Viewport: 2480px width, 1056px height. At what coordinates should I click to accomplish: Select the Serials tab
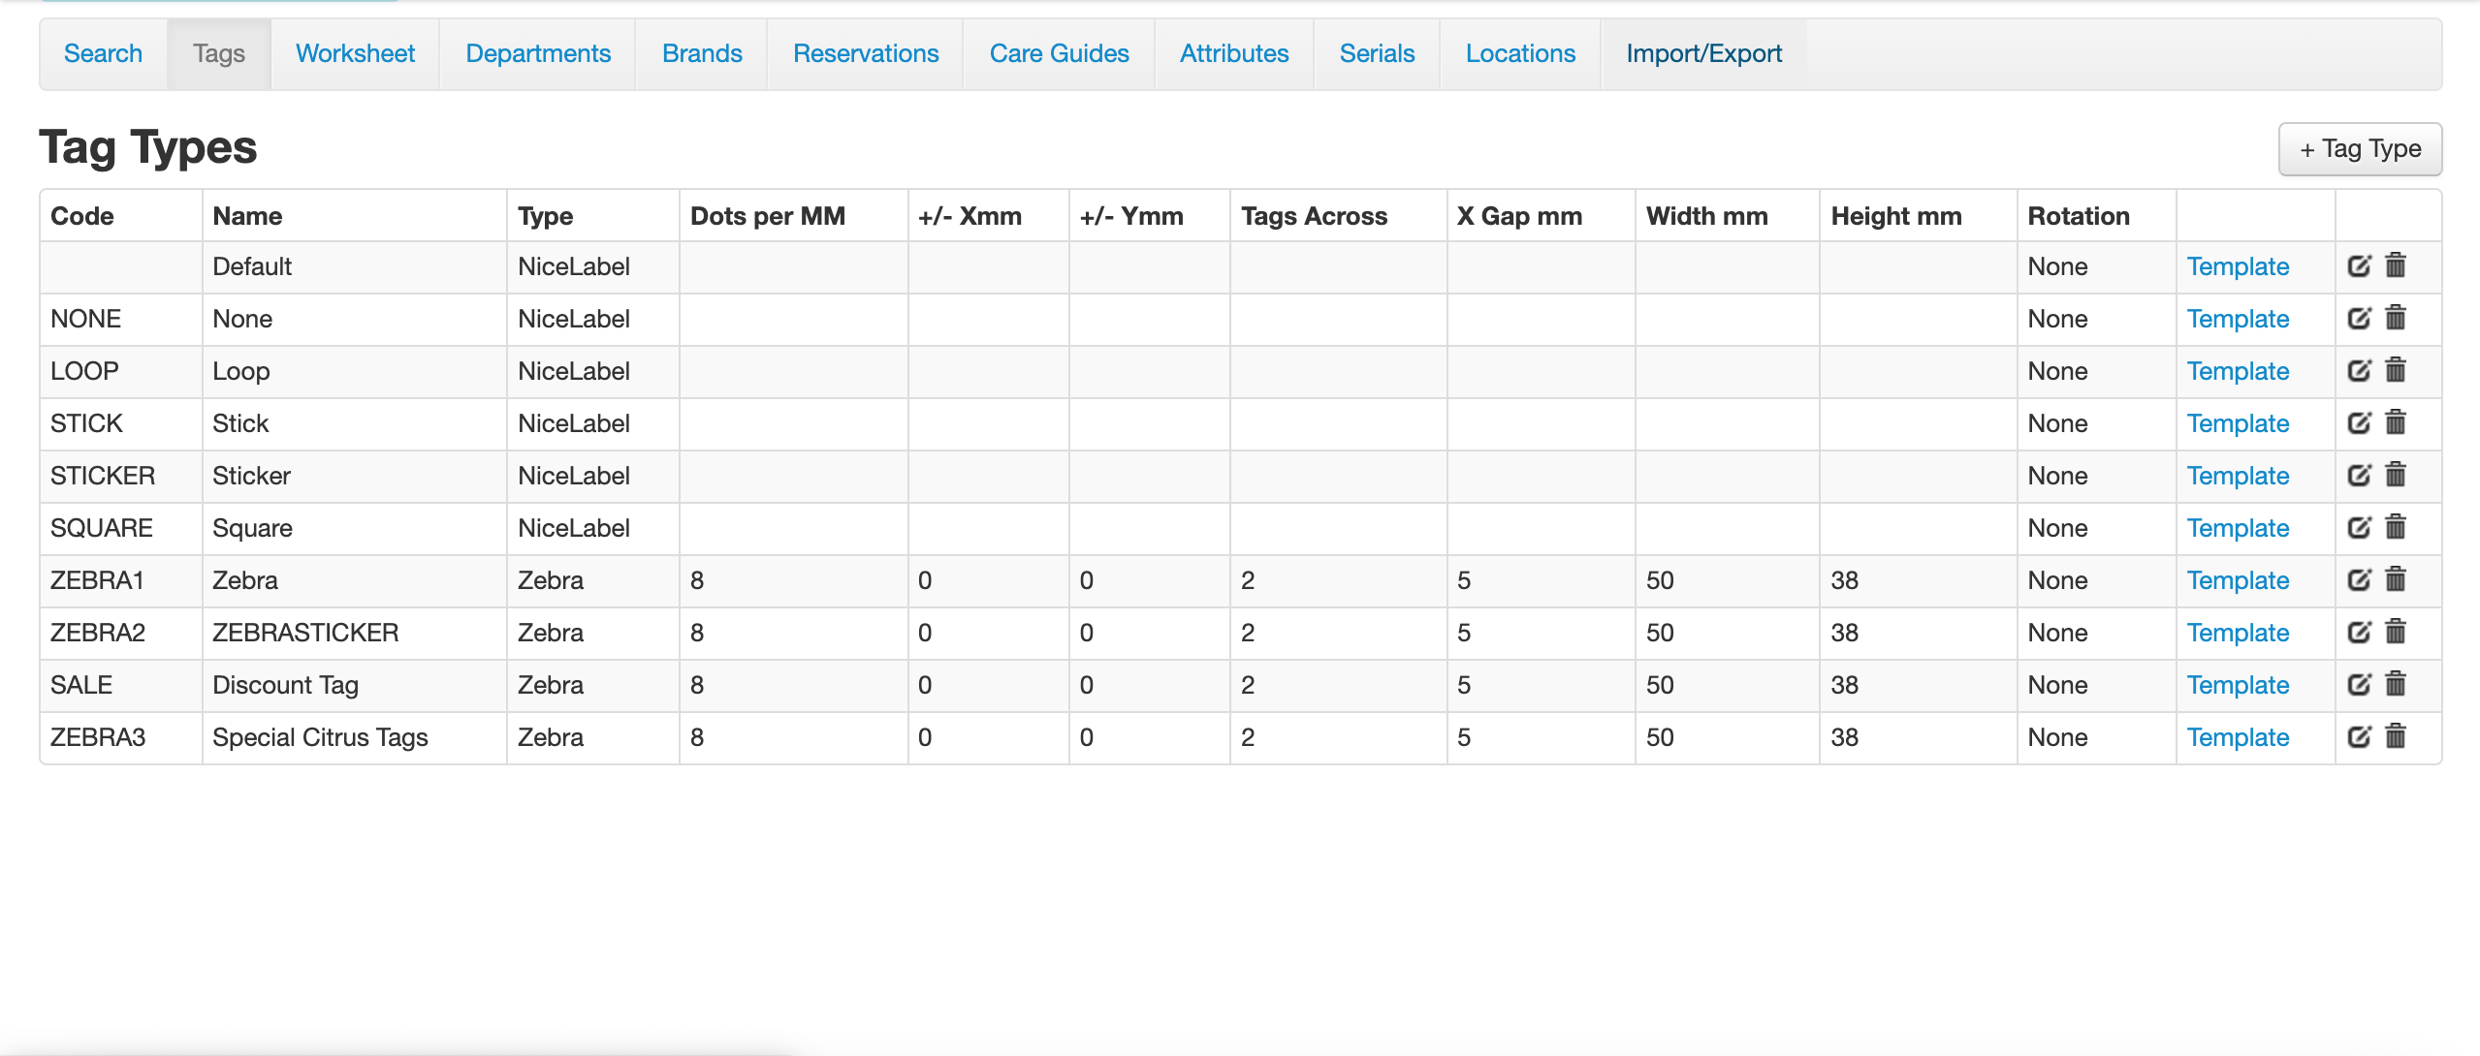click(x=1377, y=54)
